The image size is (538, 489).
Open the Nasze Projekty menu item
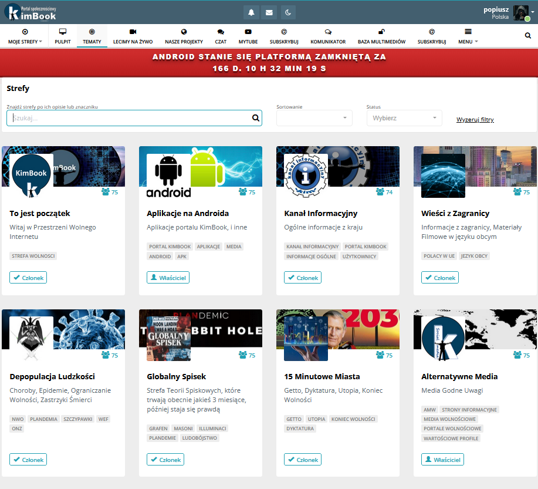pos(184,36)
